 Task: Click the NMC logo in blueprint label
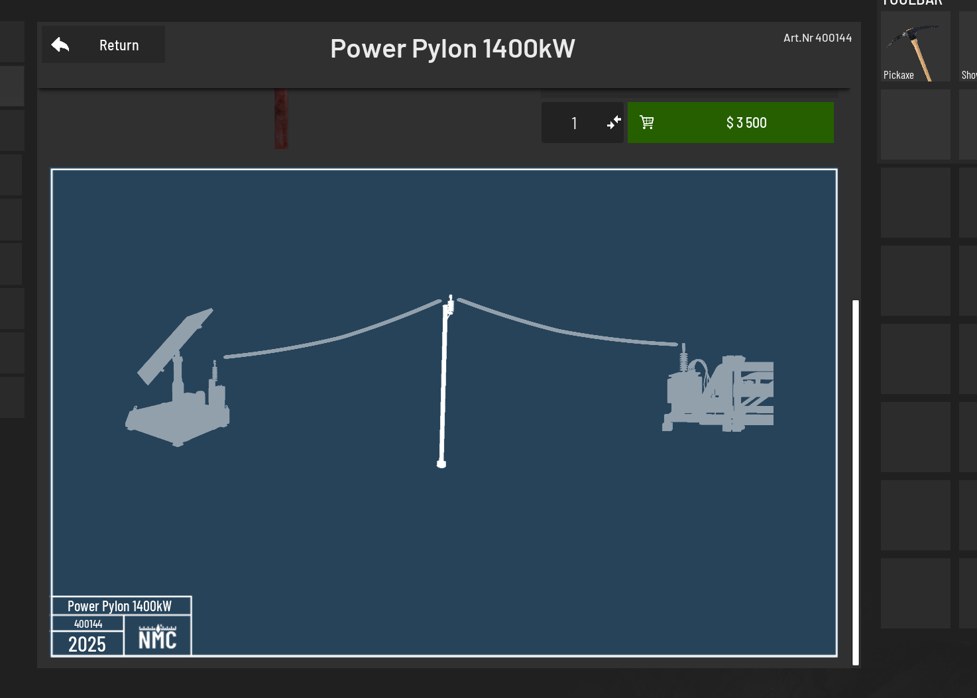pos(158,637)
